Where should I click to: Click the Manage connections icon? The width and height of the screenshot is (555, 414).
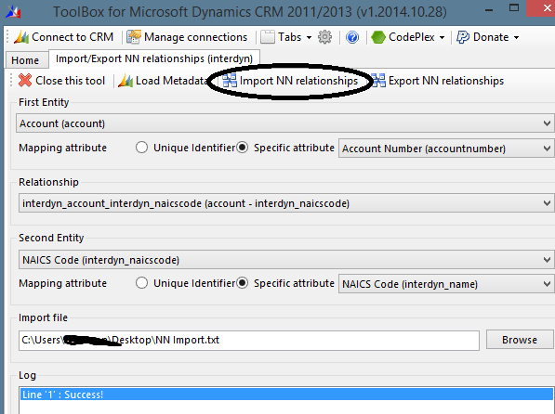[x=134, y=37]
